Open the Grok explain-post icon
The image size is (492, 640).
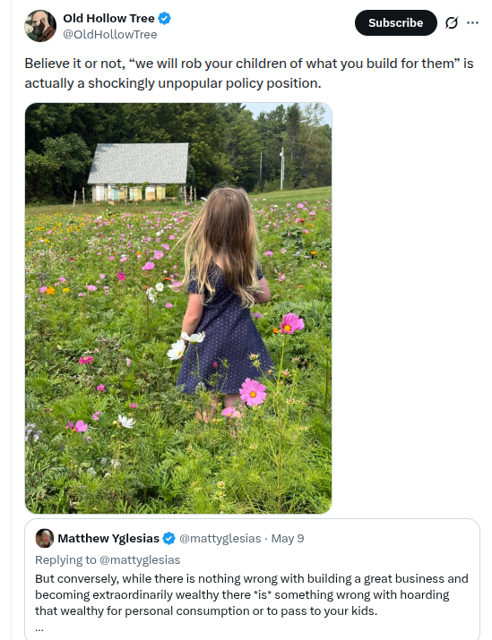451,23
